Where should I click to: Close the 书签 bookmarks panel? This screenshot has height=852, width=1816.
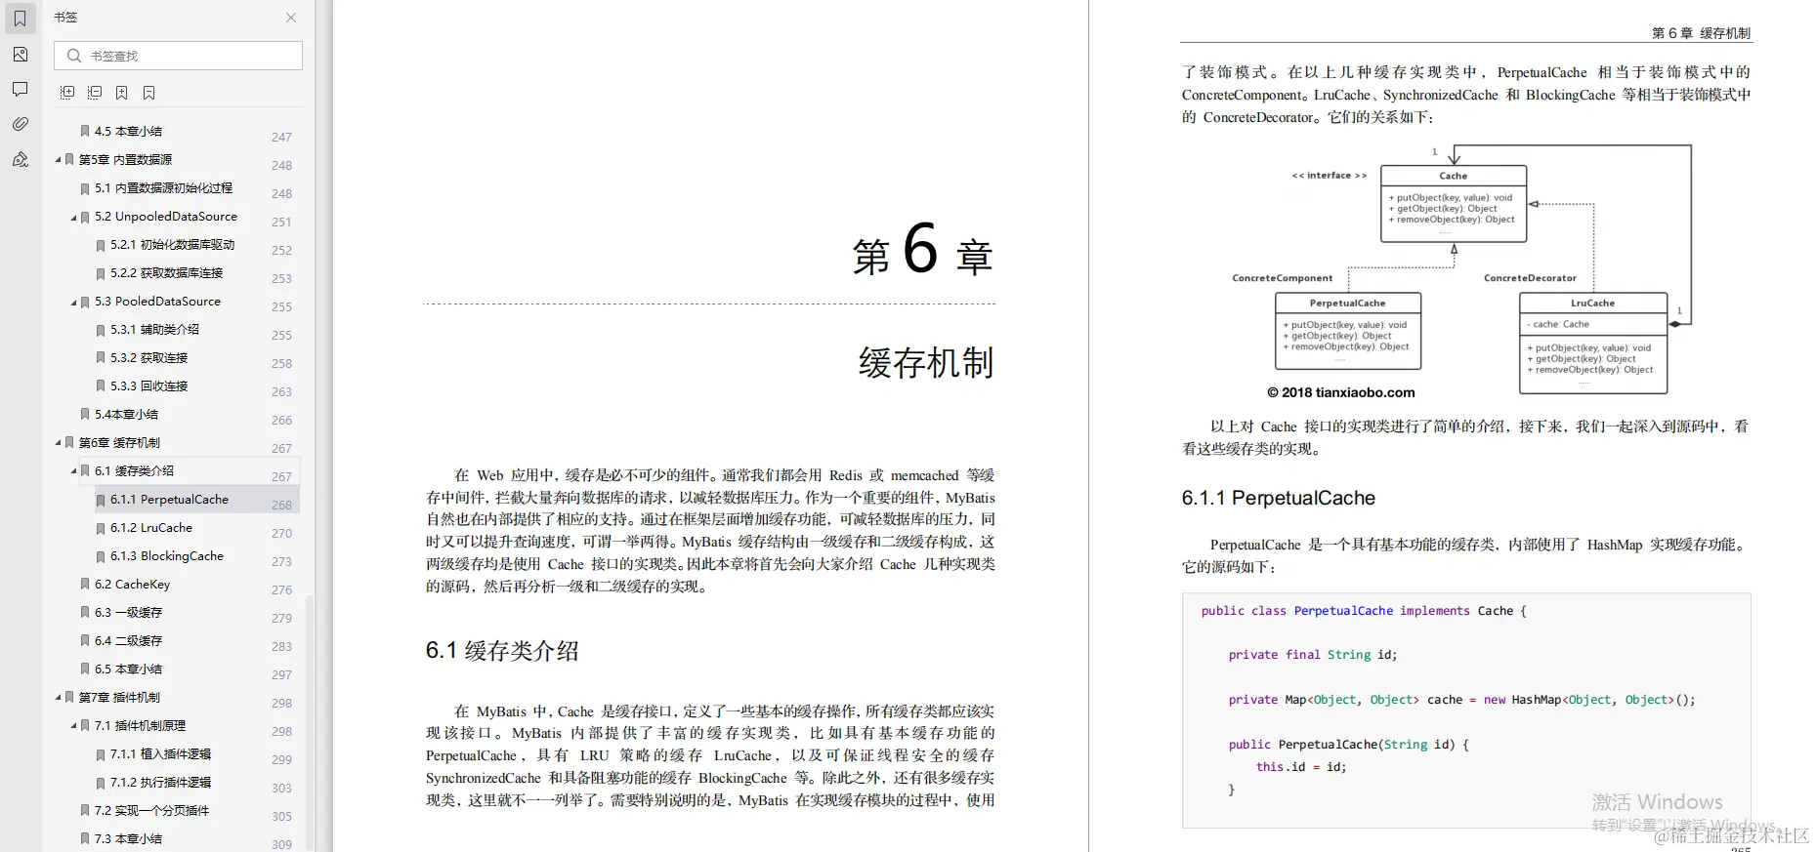click(291, 18)
